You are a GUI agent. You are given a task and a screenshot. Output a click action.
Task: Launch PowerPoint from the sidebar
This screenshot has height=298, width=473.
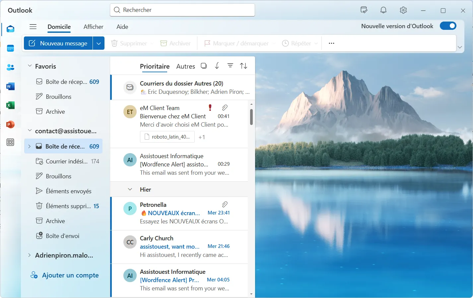[11, 124]
